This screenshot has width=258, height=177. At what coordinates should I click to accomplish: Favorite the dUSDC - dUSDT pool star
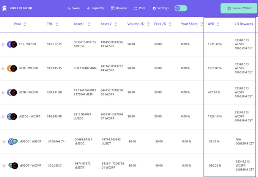click(4, 142)
